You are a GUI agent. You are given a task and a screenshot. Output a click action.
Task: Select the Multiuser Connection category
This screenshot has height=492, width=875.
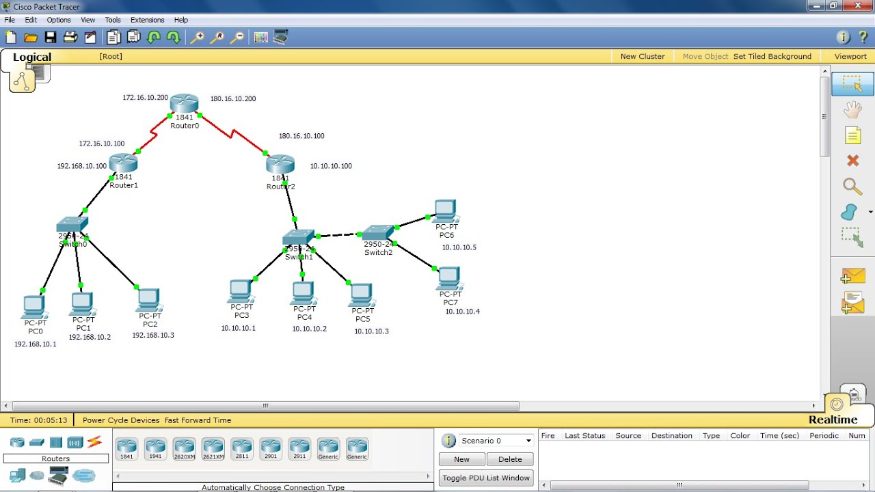click(84, 475)
